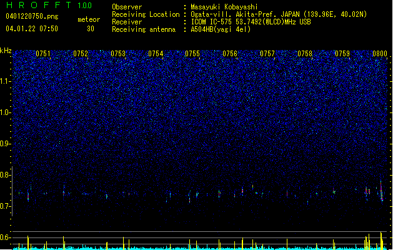Click the 0.8 kHz axis label
Viewport: 393px width, 250px height.
click(5, 175)
